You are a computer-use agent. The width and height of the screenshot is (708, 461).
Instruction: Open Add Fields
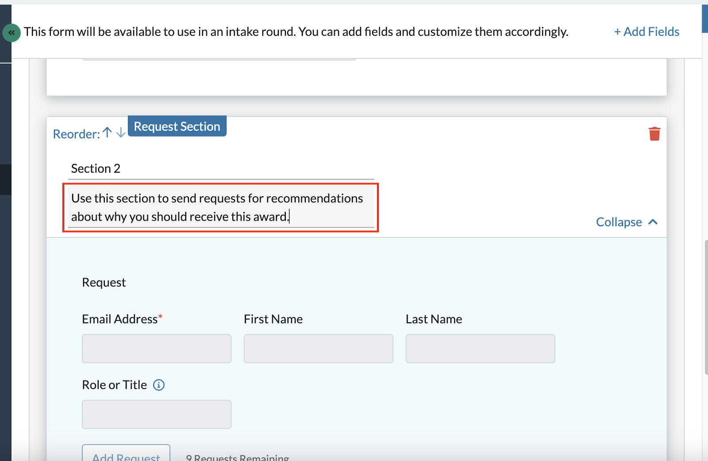[646, 31]
